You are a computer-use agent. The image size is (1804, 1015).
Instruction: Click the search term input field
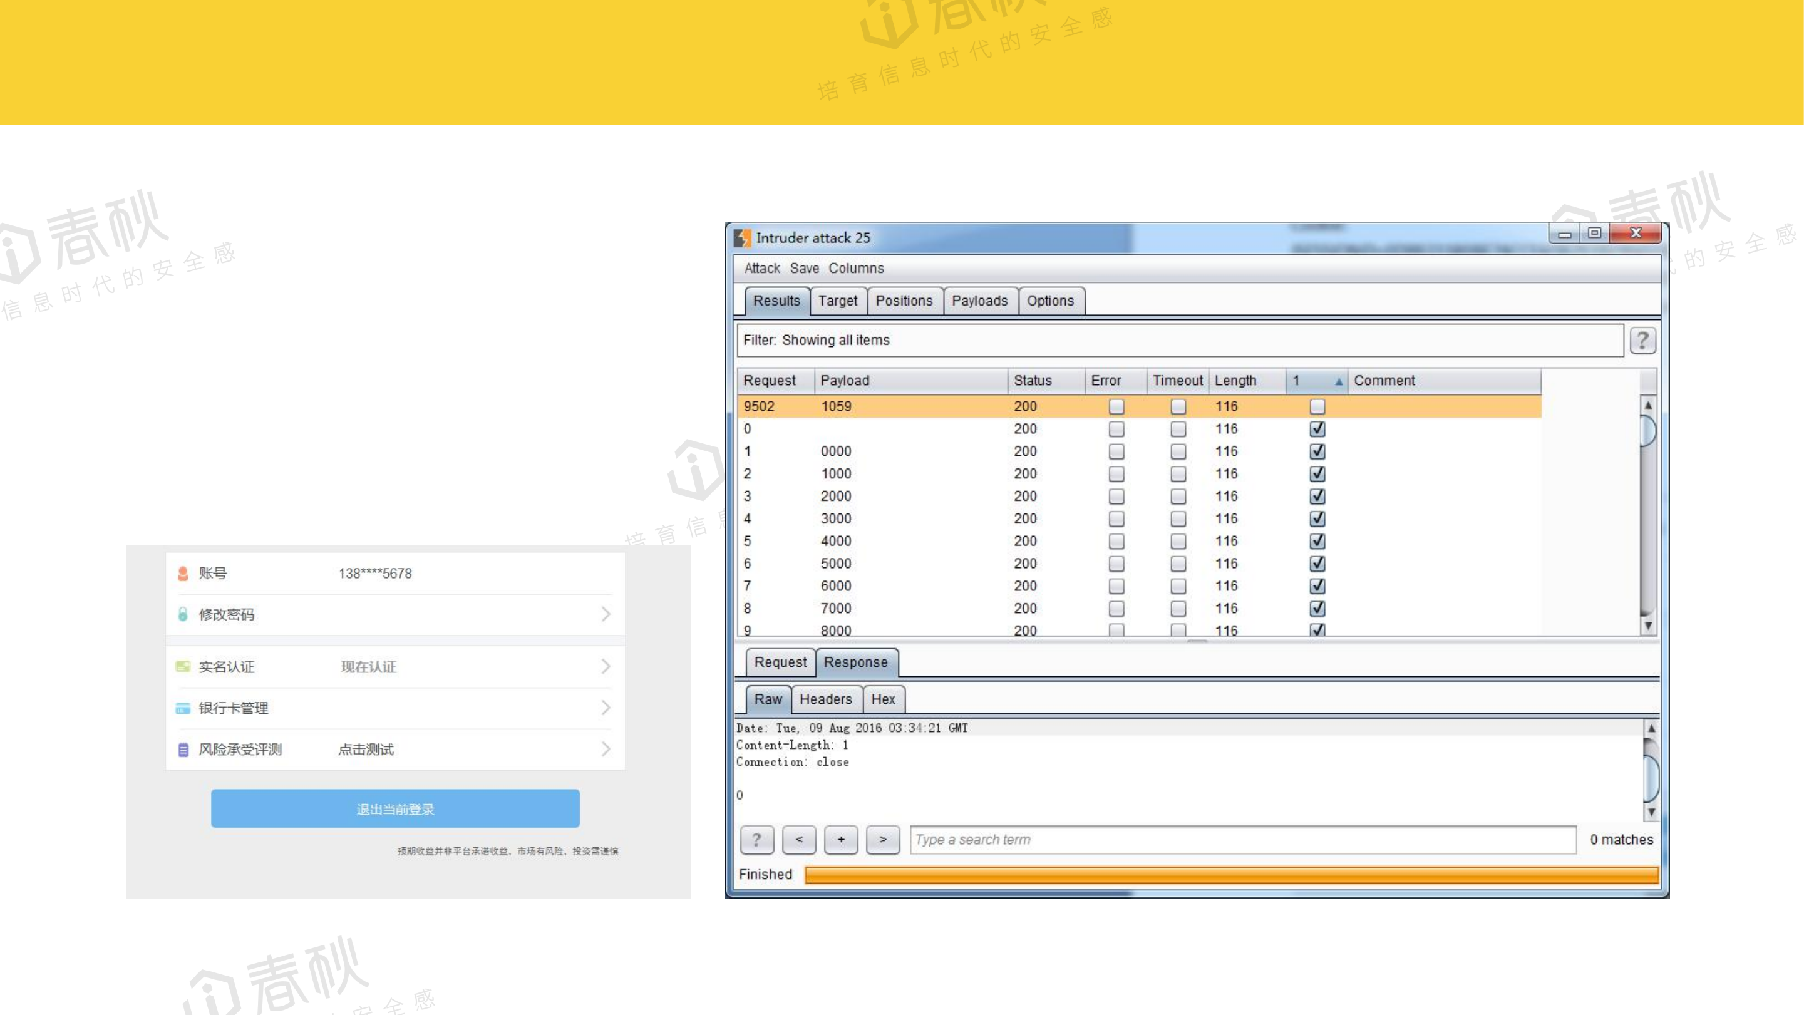[1242, 839]
